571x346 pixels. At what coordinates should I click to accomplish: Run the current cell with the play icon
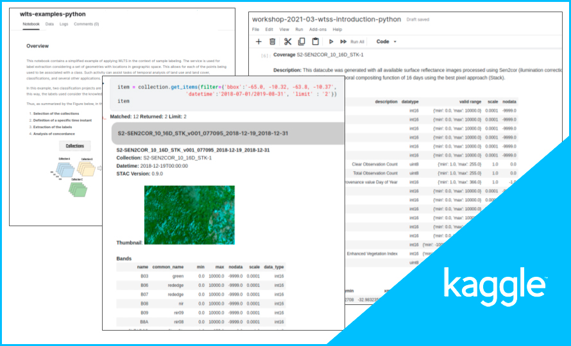pos(331,42)
